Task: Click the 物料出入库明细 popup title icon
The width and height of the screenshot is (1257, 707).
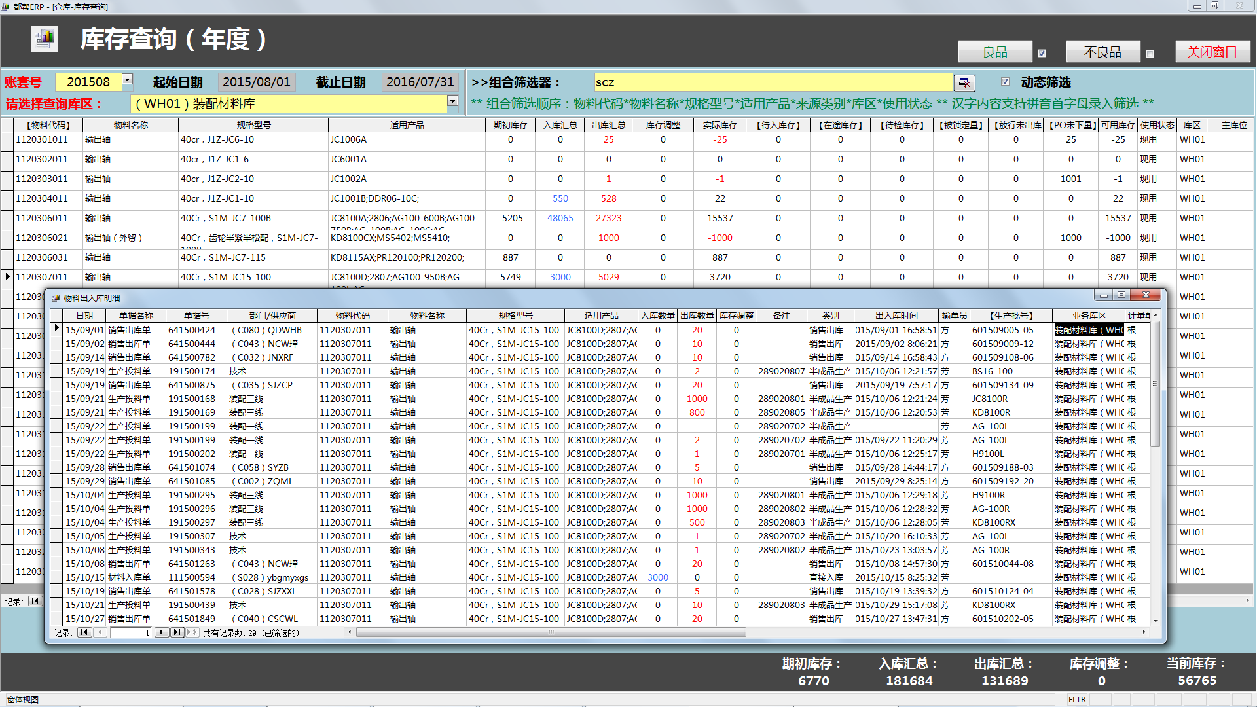Action: [56, 298]
